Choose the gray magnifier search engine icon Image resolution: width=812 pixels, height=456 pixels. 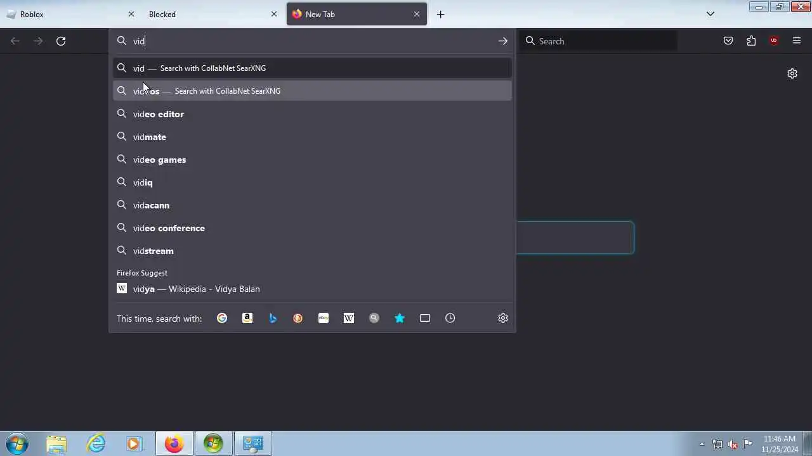(374, 318)
